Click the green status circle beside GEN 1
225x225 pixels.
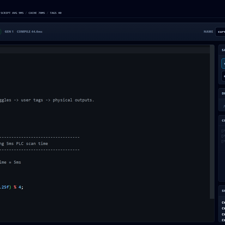pos(0,32)
